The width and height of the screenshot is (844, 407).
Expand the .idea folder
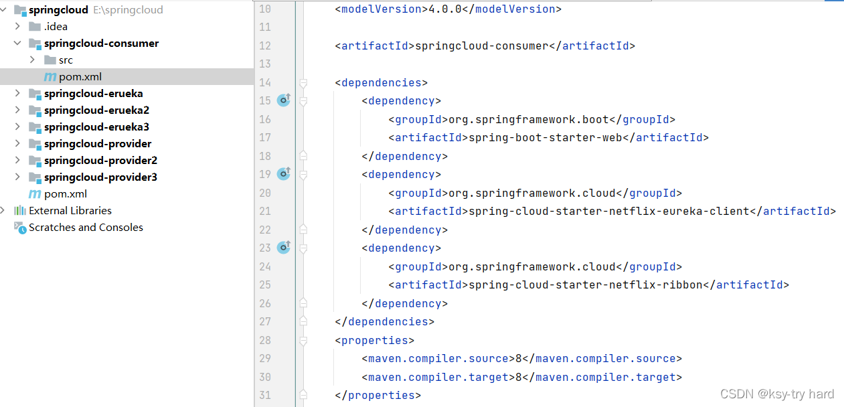click(x=18, y=27)
